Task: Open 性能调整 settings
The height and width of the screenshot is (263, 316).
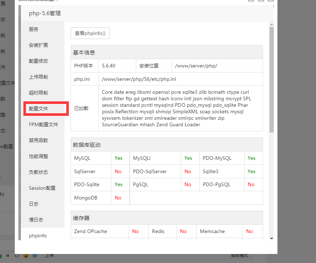Action: (38, 156)
